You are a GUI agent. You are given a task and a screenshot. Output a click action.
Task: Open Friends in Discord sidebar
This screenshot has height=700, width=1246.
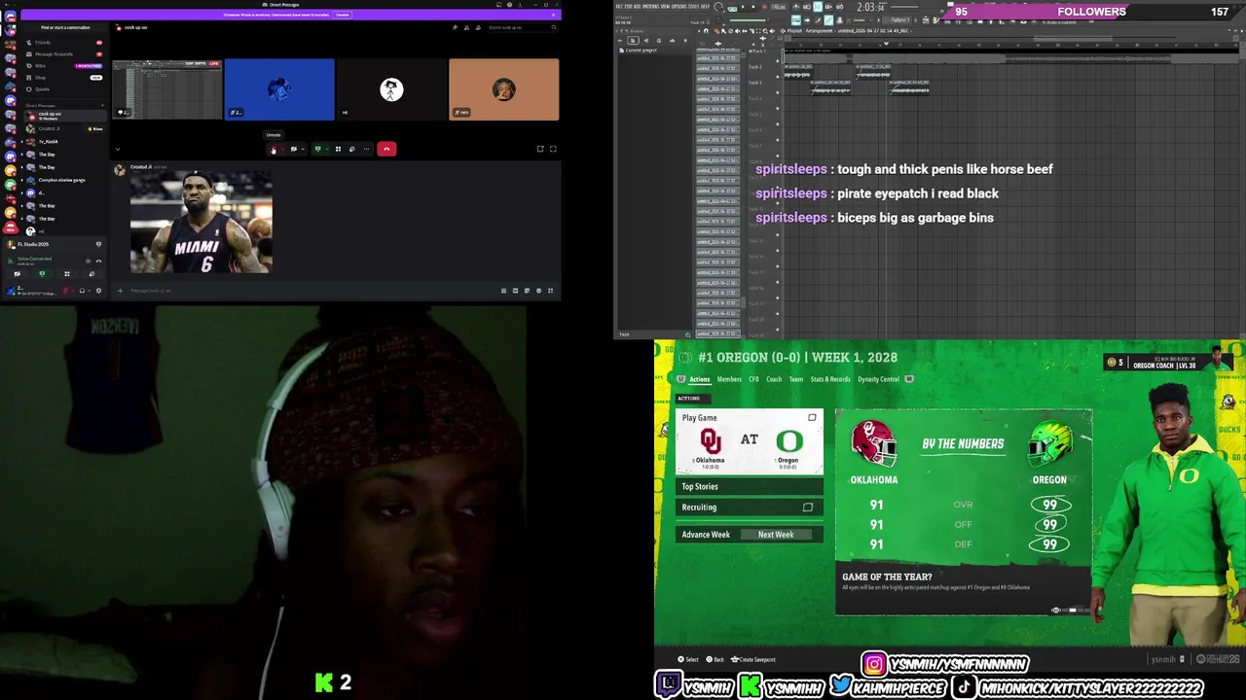pyautogui.click(x=63, y=43)
